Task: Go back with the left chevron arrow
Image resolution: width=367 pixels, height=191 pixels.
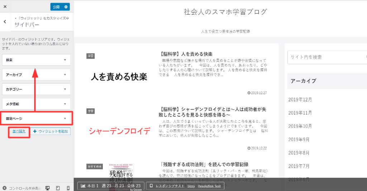Action: pos(5,22)
